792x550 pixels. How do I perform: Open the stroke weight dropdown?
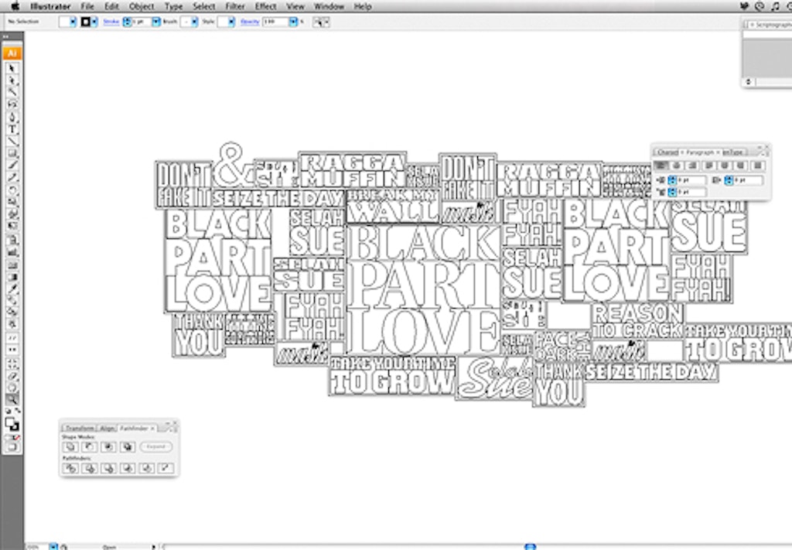(x=156, y=22)
